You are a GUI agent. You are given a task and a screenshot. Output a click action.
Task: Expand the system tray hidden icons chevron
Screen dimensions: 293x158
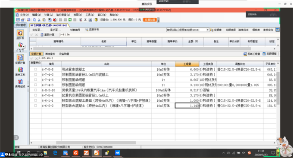(x=224, y=153)
